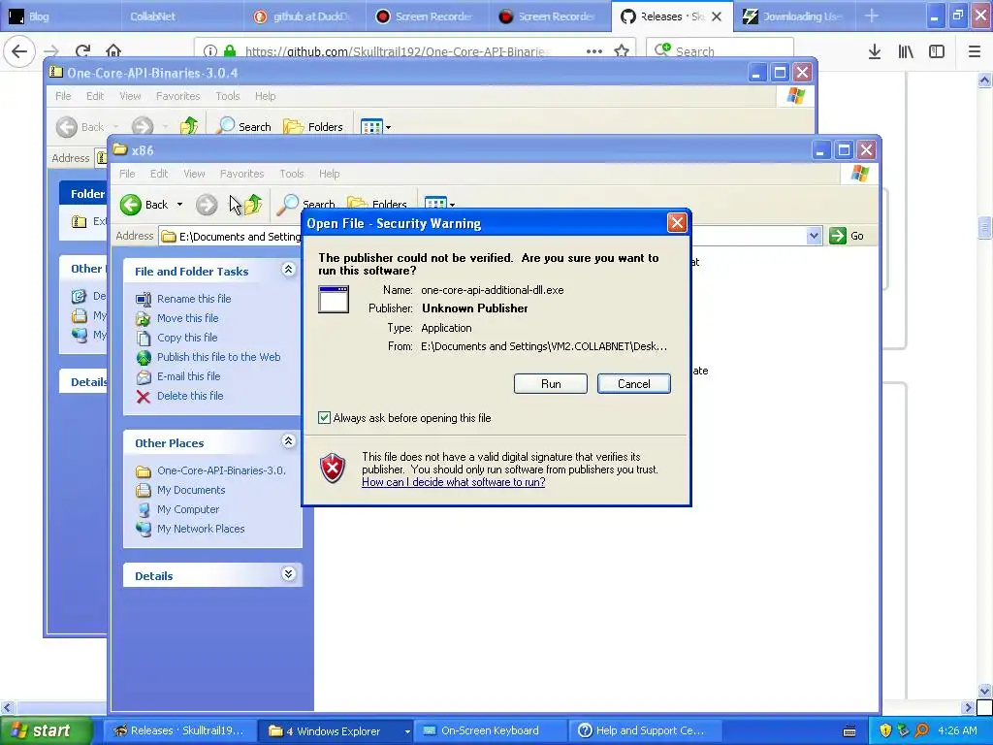Bookmark this page with the star icon

(x=622, y=51)
